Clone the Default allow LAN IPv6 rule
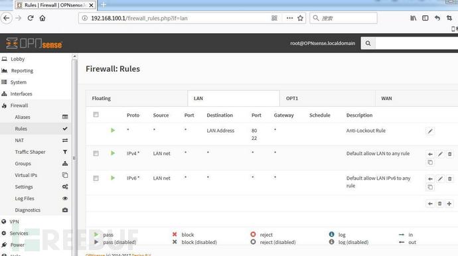458x256 pixels. [x=430, y=187]
